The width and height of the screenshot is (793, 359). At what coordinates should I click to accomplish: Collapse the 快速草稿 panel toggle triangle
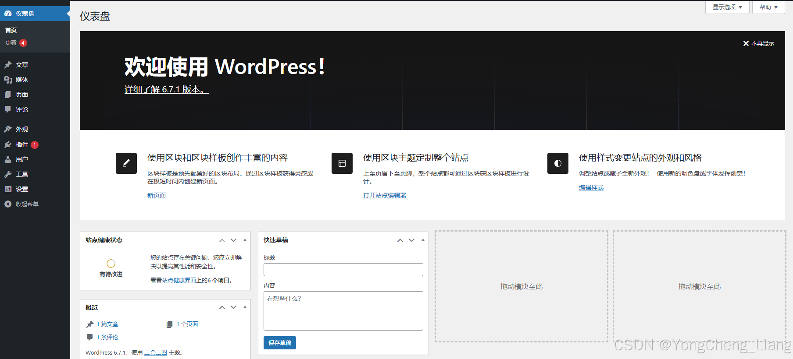[423, 240]
